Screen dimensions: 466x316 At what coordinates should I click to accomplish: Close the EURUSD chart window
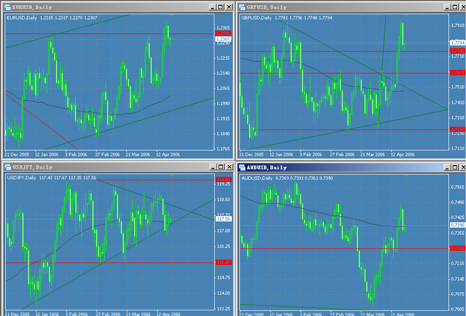tap(229, 7)
